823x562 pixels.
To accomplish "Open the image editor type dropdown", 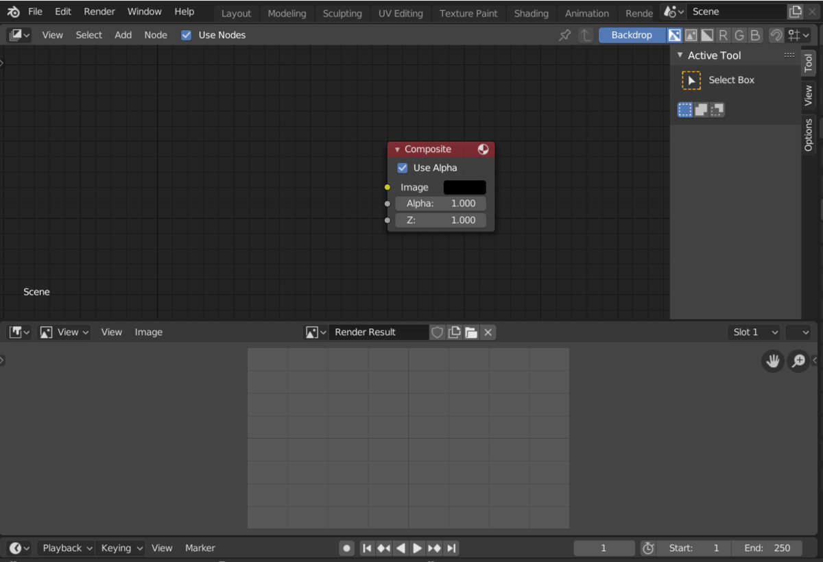I will pyautogui.click(x=19, y=332).
